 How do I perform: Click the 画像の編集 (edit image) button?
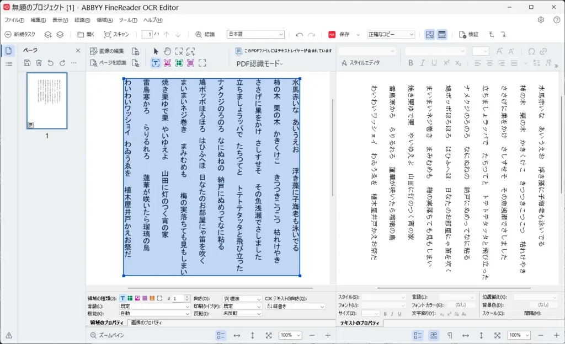click(x=106, y=51)
